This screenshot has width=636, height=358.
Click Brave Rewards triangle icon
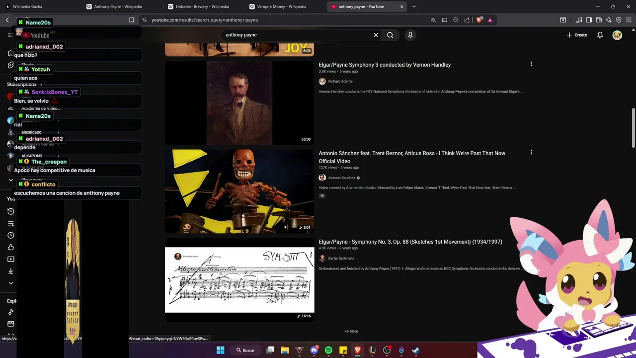[490, 20]
